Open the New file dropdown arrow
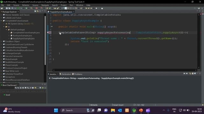The height and width of the screenshot is (114, 204). tap(4, 8)
